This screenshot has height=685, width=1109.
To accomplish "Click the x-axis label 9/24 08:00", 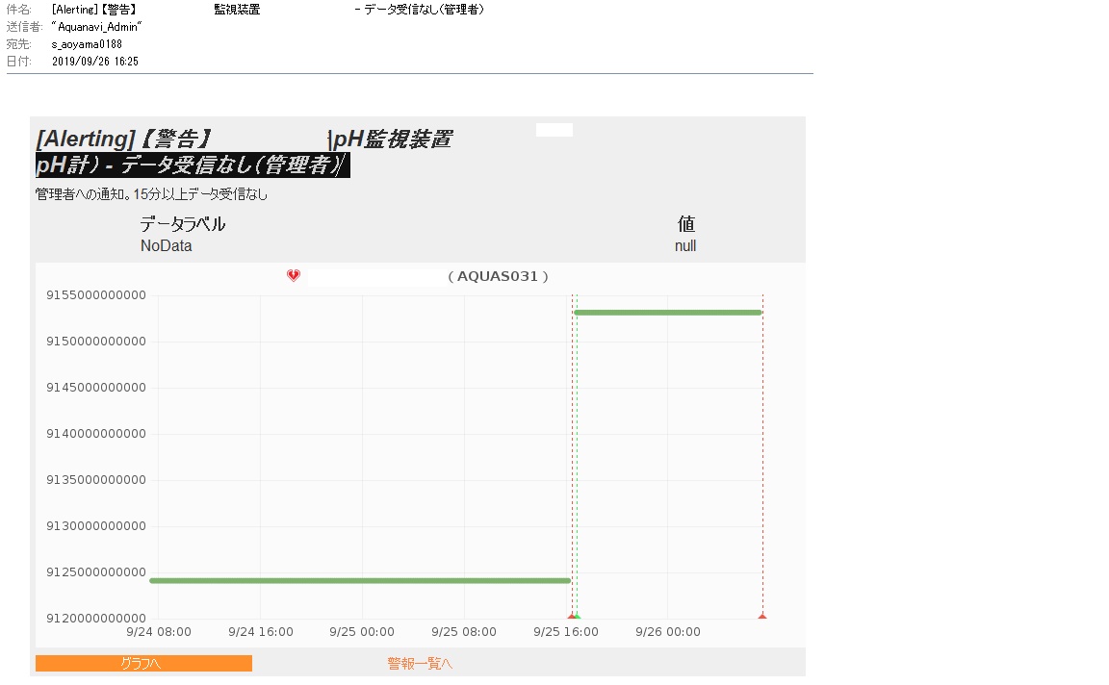I will point(159,632).
